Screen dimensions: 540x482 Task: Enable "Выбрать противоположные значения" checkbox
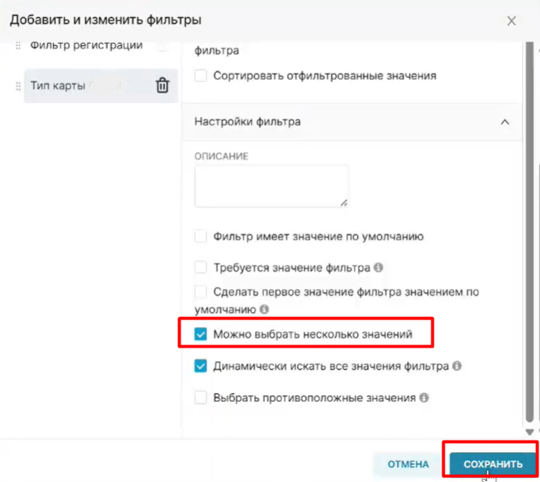point(201,398)
